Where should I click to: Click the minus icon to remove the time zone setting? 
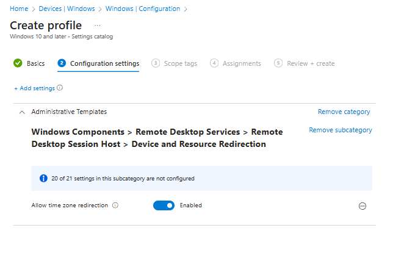pyautogui.click(x=362, y=206)
